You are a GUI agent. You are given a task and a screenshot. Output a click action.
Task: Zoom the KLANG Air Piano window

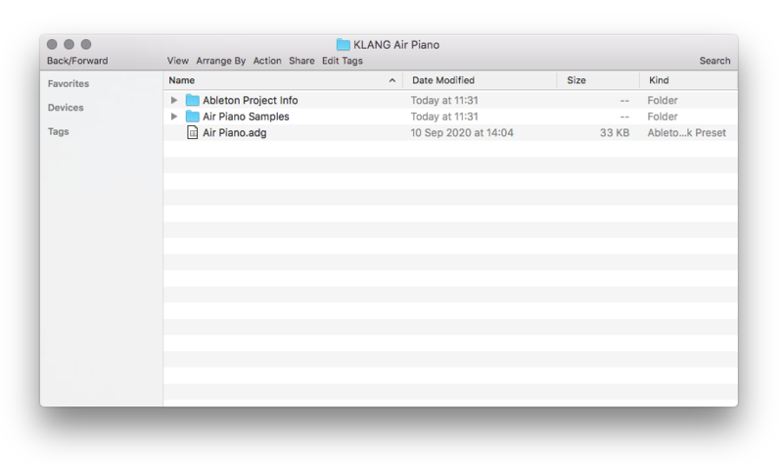pos(86,44)
